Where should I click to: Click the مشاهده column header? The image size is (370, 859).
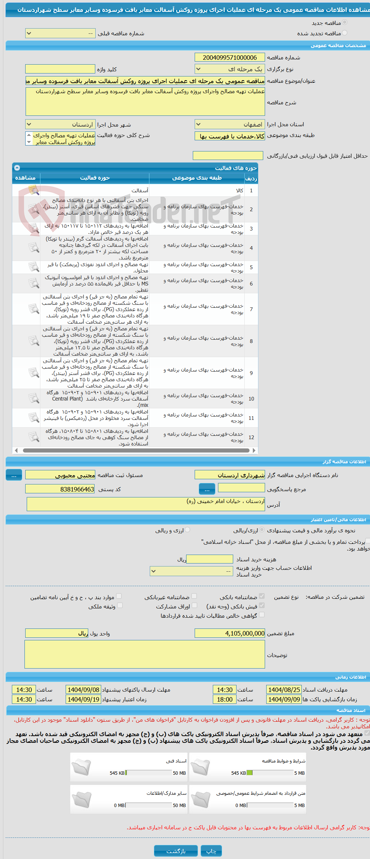(x=26, y=178)
